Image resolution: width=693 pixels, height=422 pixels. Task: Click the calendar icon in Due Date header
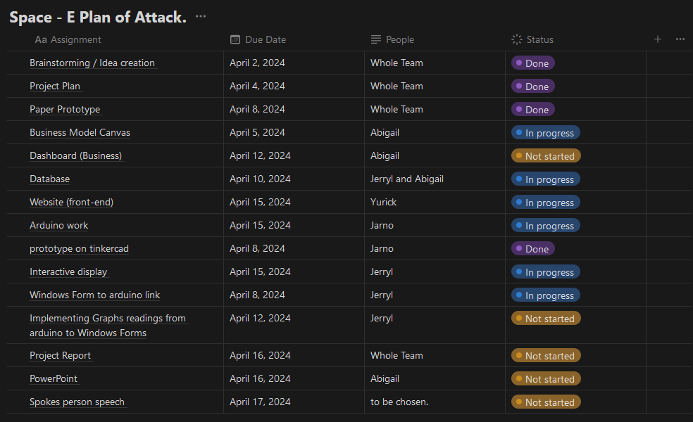click(x=235, y=40)
